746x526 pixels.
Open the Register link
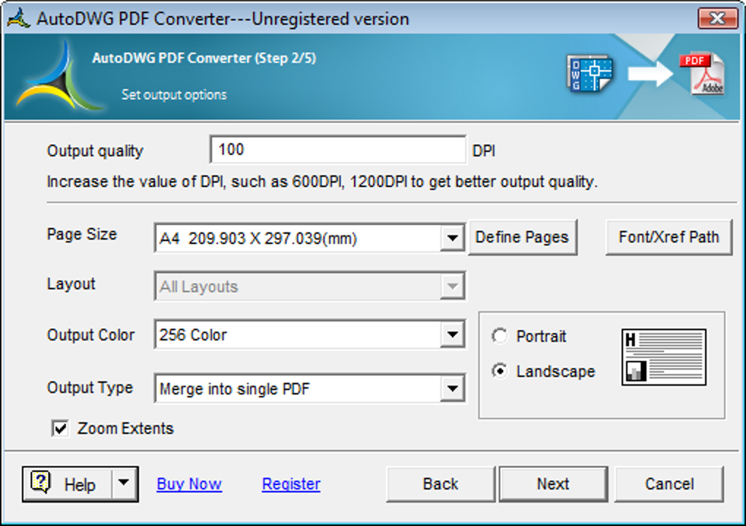[291, 484]
